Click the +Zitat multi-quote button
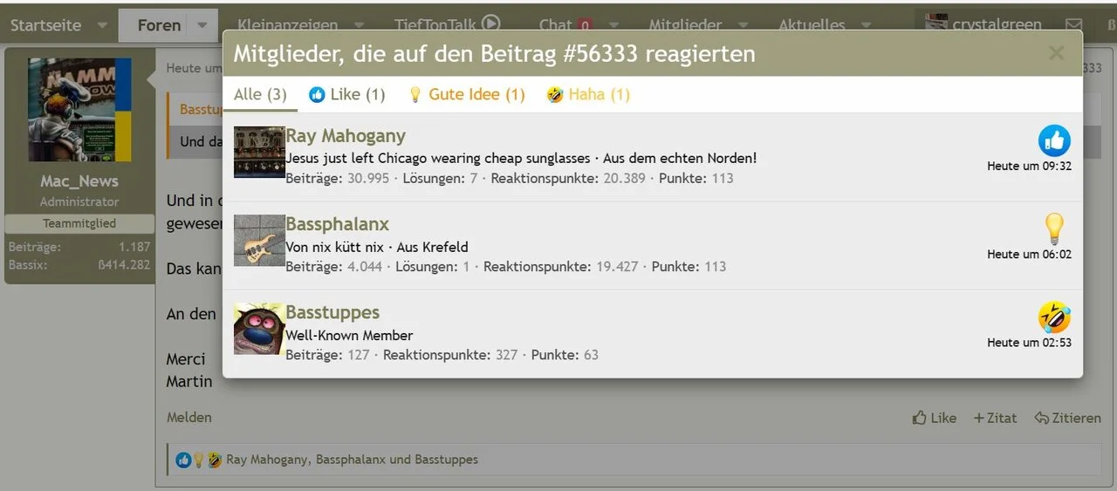This screenshot has width=1117, height=491. pos(996,418)
